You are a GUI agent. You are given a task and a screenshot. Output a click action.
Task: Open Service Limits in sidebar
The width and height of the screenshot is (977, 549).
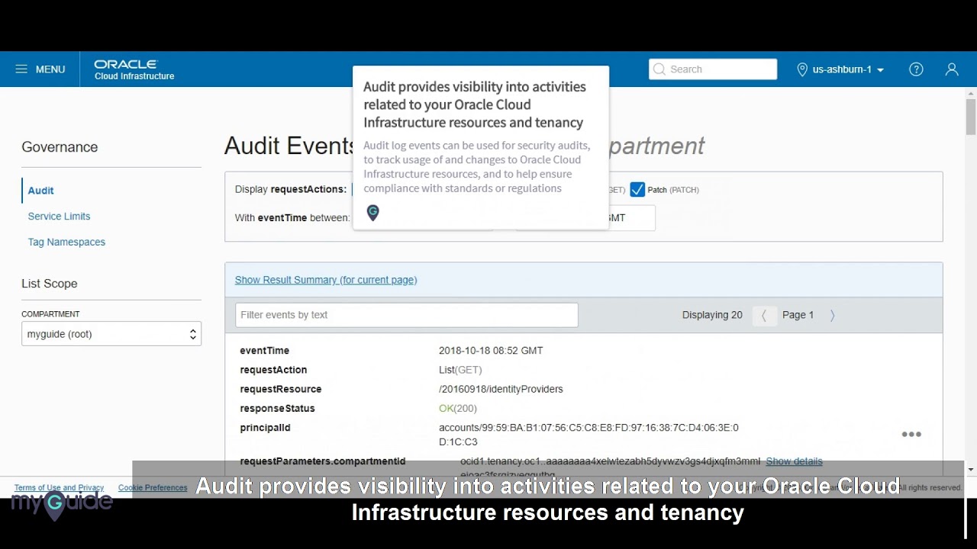point(59,217)
